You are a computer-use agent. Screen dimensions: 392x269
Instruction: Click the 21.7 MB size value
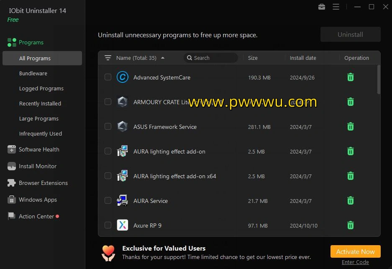click(x=258, y=201)
